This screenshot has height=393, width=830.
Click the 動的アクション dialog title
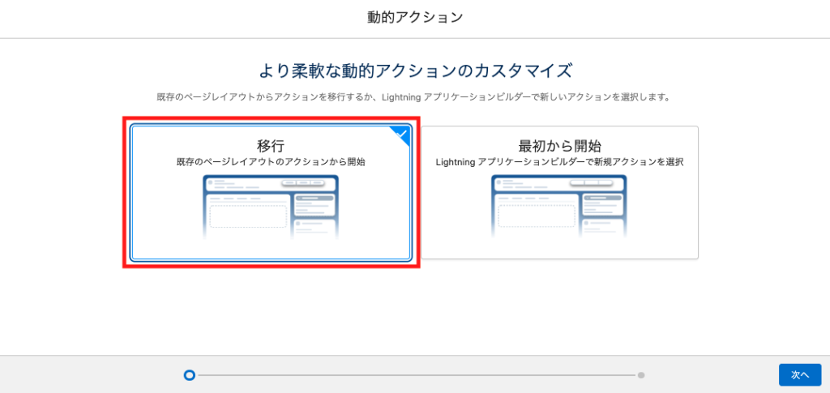coord(415,18)
